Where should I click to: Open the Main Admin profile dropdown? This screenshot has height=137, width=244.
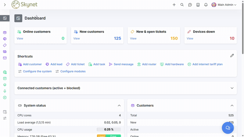click(x=224, y=5)
